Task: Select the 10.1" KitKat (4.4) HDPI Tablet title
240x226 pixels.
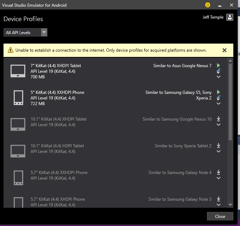Action: coord(57,146)
